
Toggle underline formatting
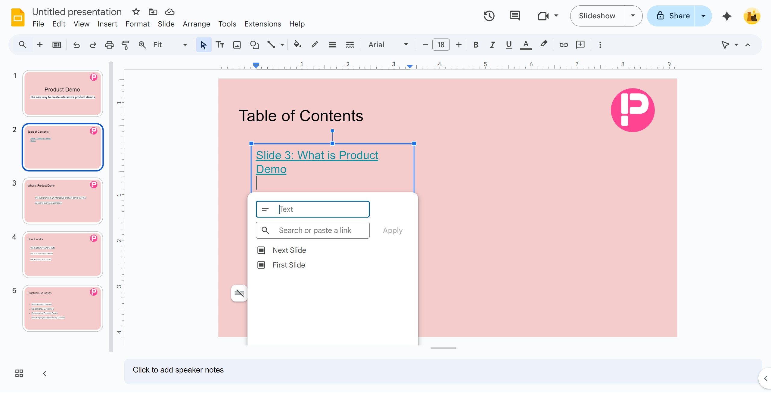pos(509,45)
